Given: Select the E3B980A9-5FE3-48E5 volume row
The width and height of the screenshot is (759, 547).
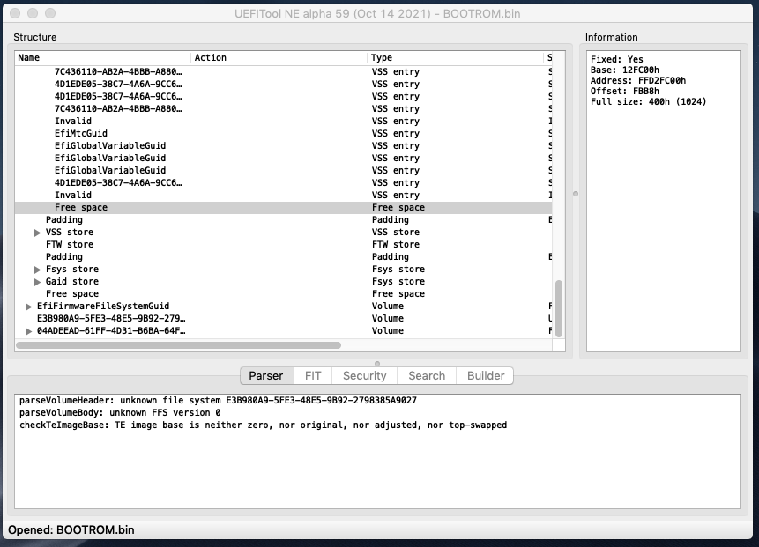Looking at the screenshot, I should [283, 318].
